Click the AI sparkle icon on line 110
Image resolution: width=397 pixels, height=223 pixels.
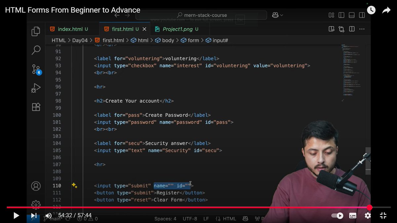click(x=74, y=186)
